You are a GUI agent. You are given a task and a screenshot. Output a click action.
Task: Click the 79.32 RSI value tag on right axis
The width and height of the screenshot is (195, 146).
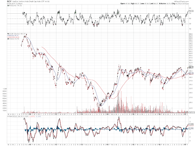(x=191, y=11)
